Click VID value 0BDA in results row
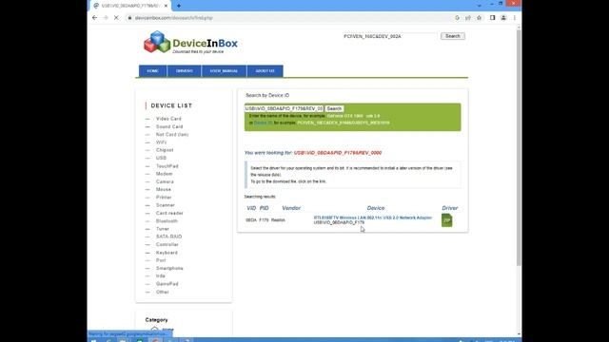 pos(251,220)
